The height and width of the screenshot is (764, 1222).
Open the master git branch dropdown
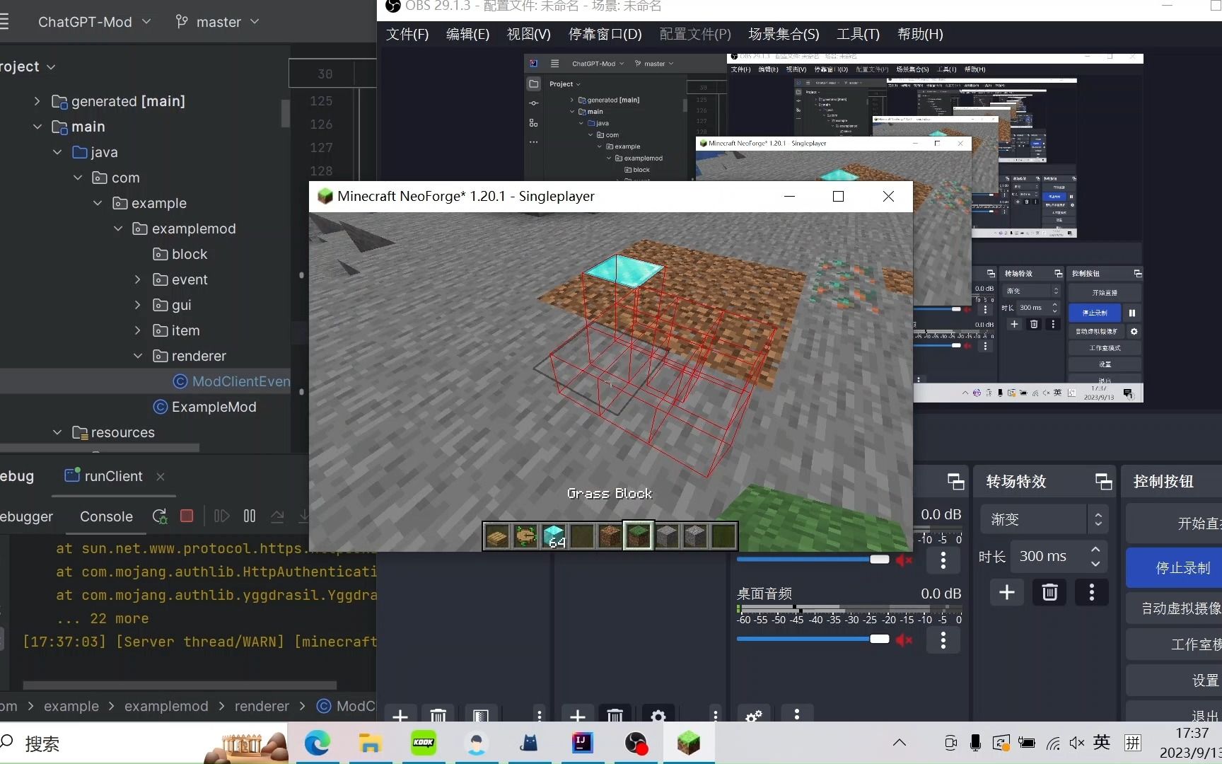(x=217, y=22)
